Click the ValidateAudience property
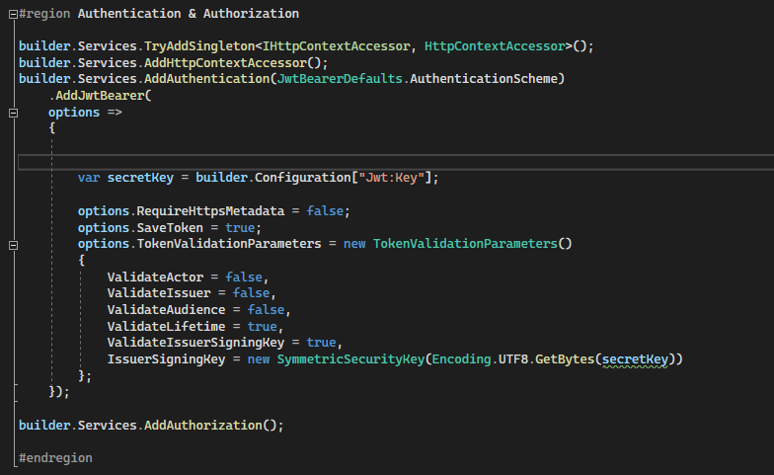The image size is (774, 475). pos(166,310)
